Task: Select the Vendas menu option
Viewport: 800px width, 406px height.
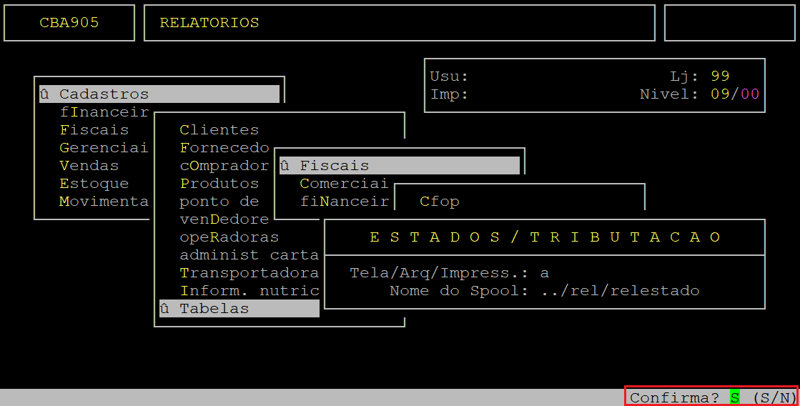Action: point(89,165)
